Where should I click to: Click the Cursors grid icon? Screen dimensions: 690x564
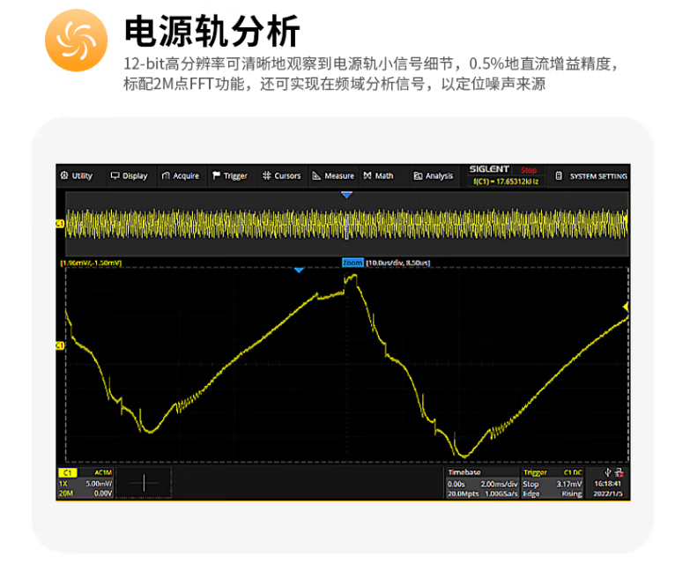tap(267, 175)
